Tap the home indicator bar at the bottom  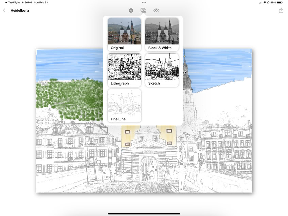tap(144, 214)
